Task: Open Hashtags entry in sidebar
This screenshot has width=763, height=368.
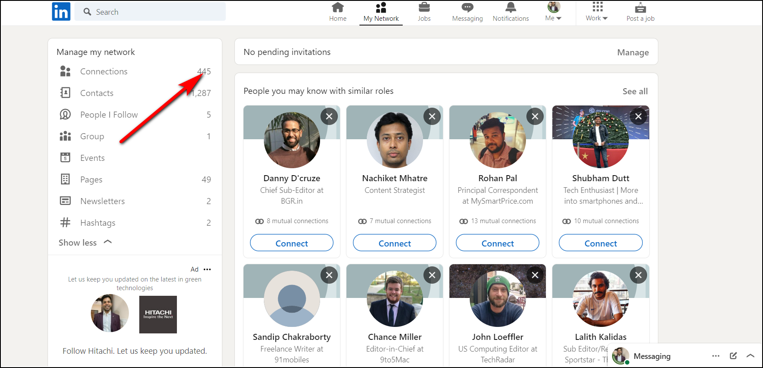Action: 135,223
